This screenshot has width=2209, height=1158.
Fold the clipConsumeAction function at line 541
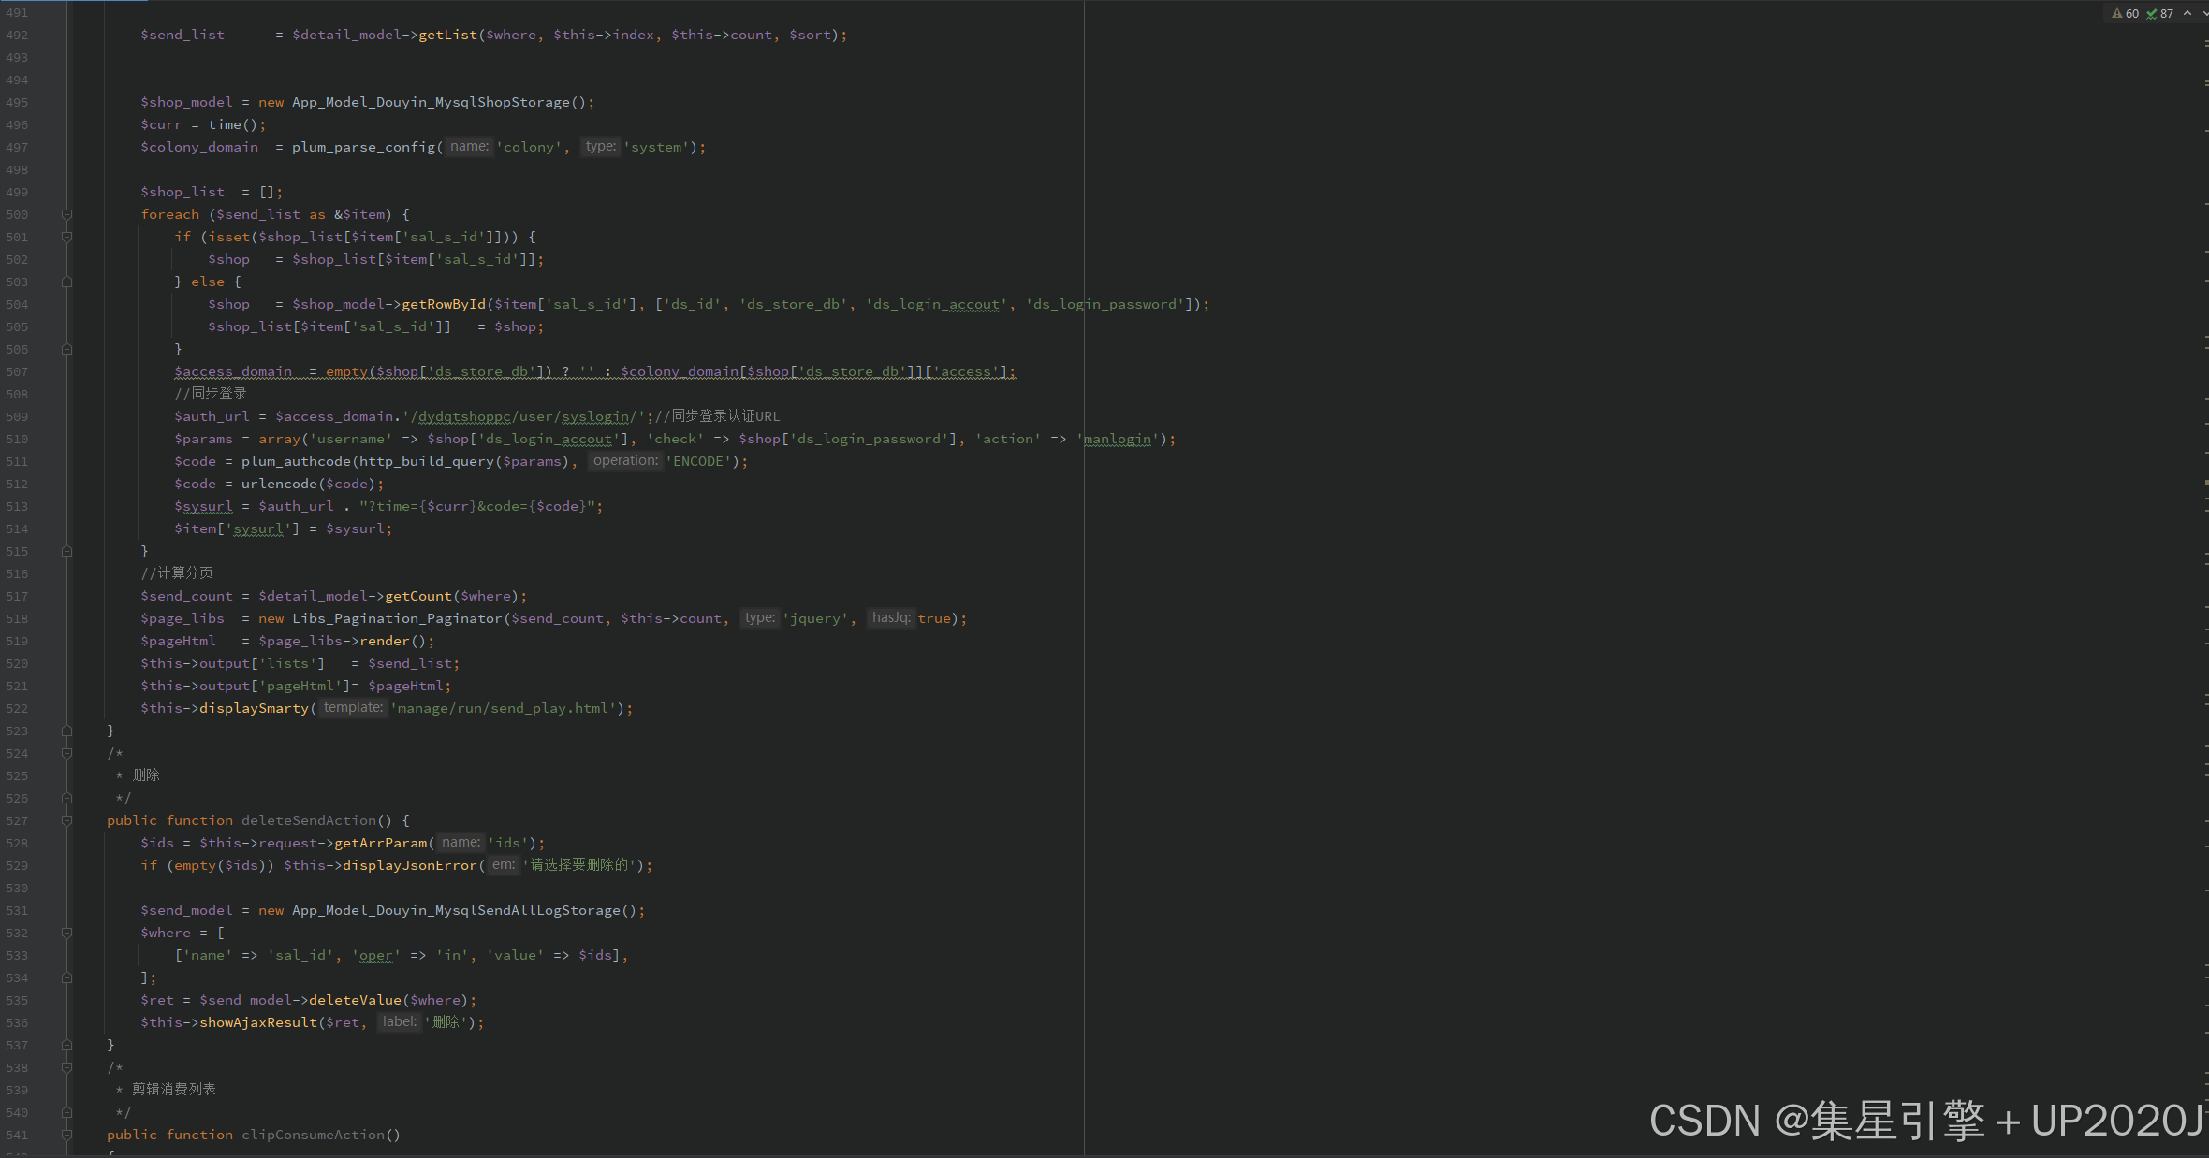66,1135
